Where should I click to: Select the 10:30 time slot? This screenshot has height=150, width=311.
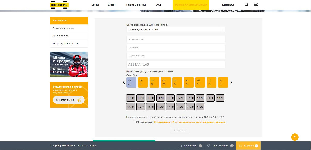click(x=140, y=98)
